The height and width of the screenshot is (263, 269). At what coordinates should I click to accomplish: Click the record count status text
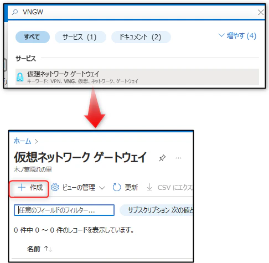tap(74, 230)
